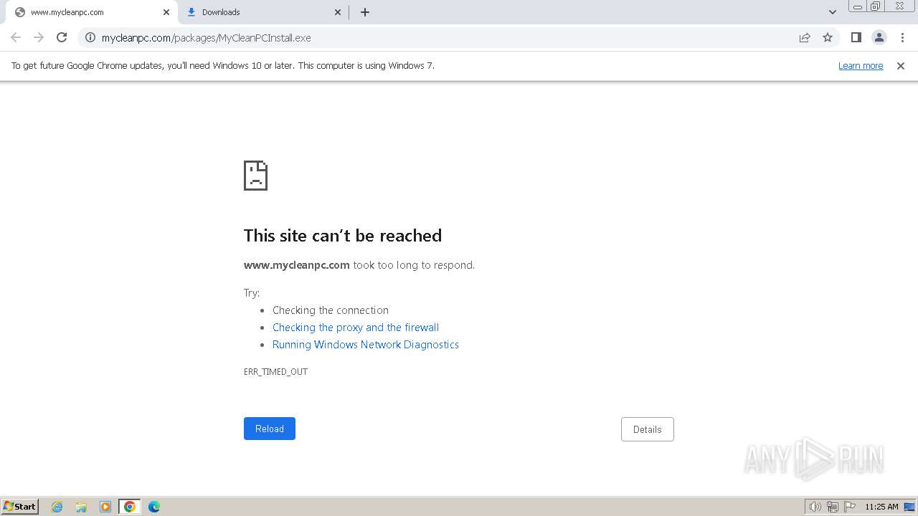The image size is (918, 516).
Task: Expand the tab search dropdown
Action: click(x=833, y=12)
